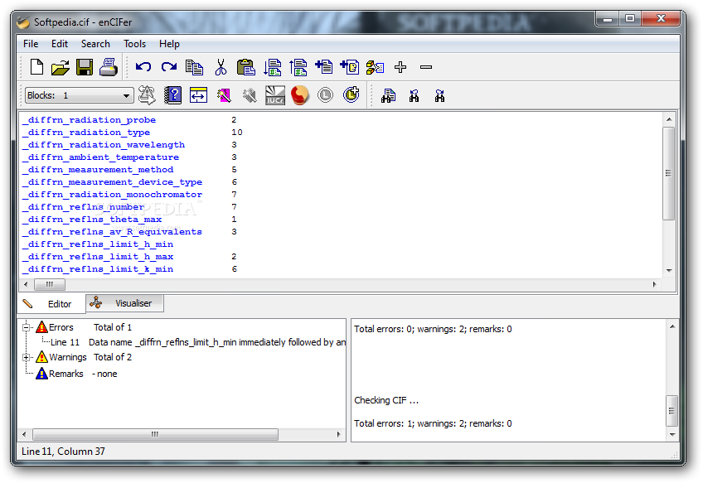Click the warning triangle with arrow icon
Image resolution: width=703 pixels, height=483 pixels.
[x=147, y=95]
